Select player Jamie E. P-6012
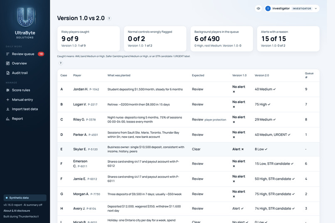This screenshot has width=335, height=223. pyautogui.click(x=85, y=179)
